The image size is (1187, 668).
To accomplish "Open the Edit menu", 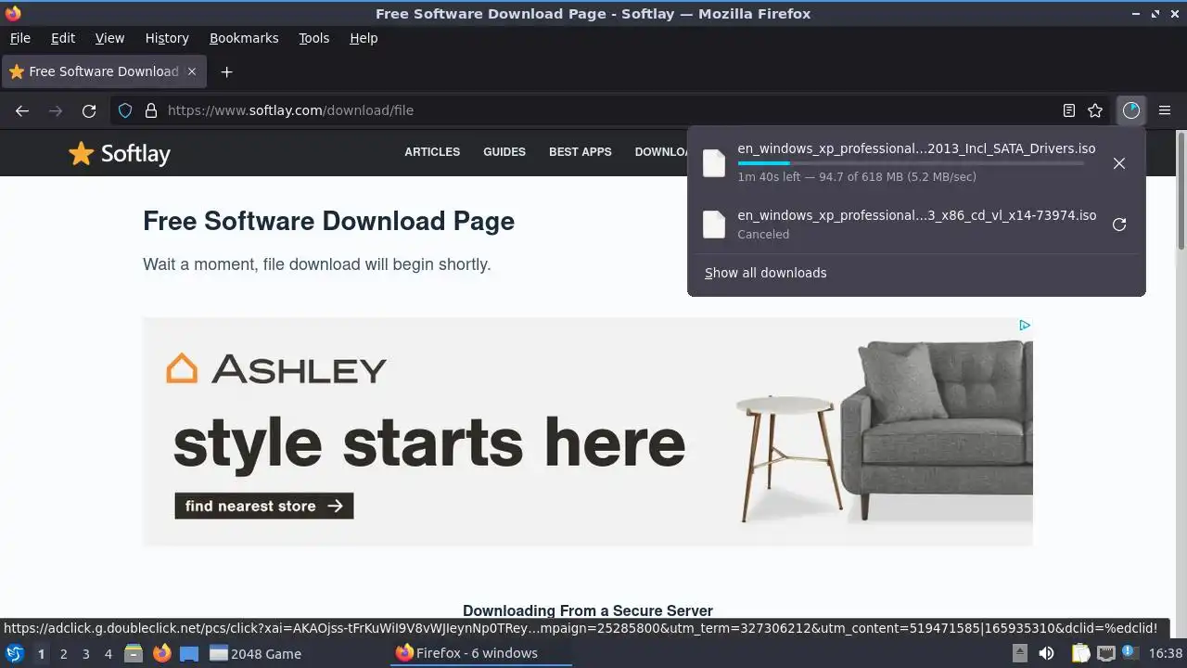I will [x=63, y=38].
